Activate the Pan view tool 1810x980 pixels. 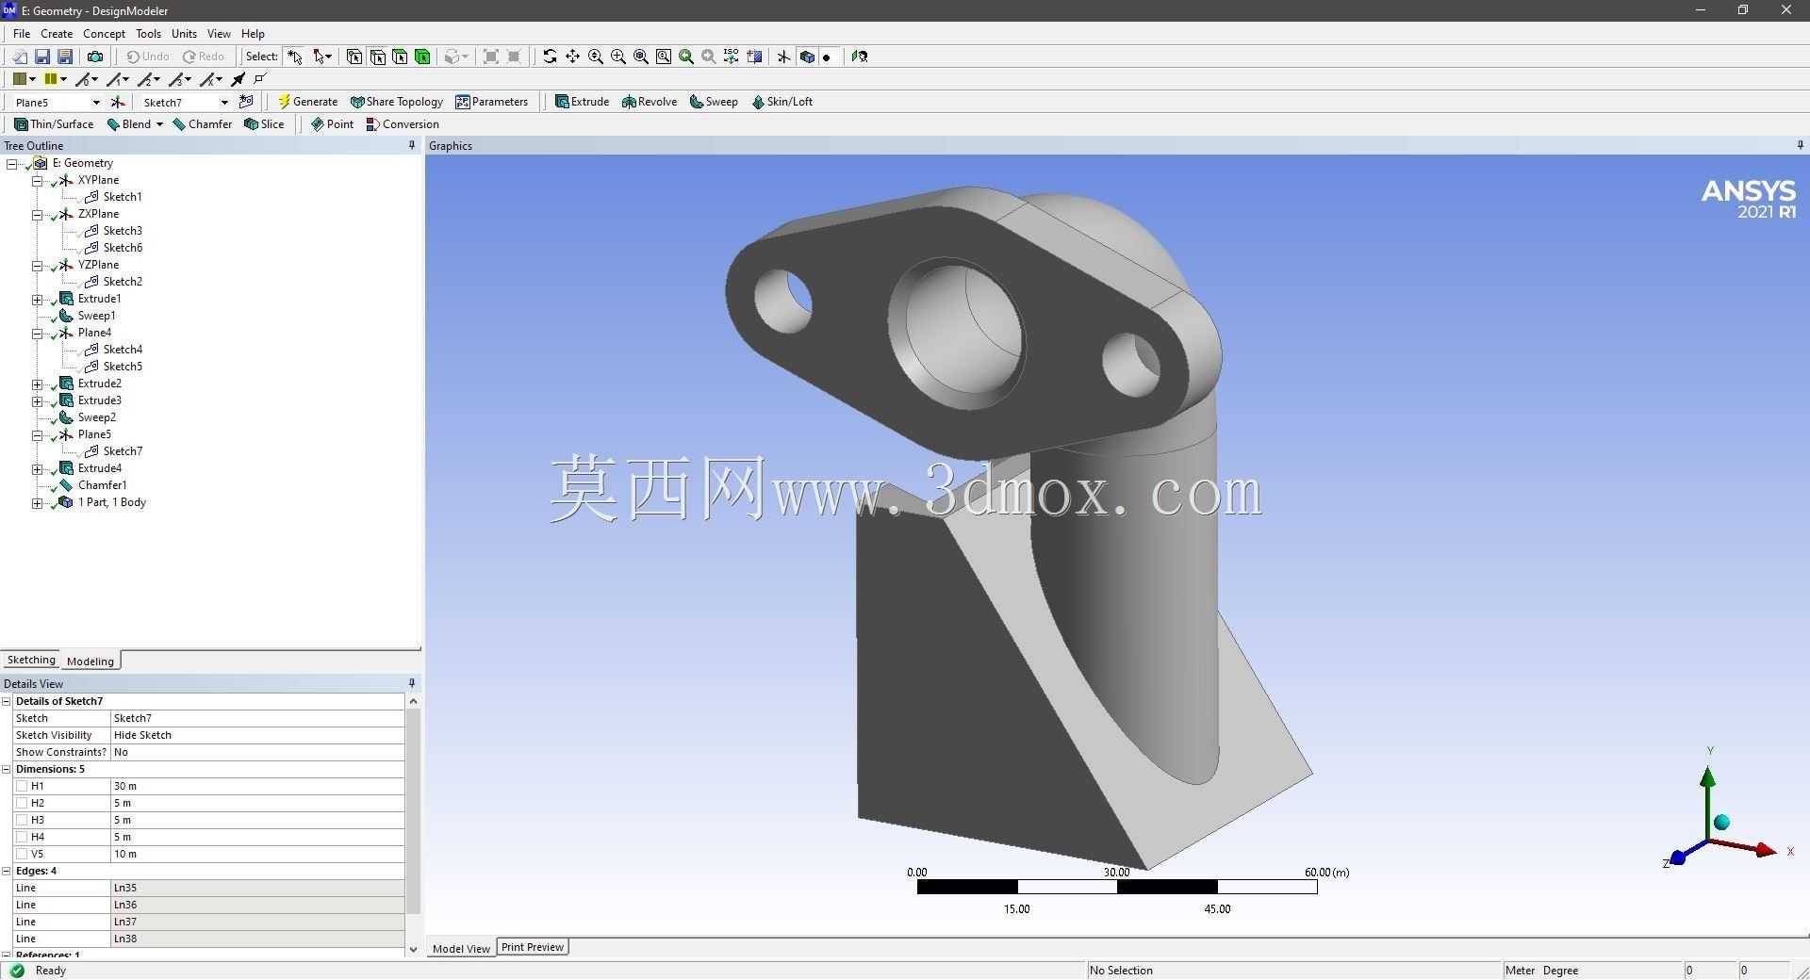tap(572, 57)
